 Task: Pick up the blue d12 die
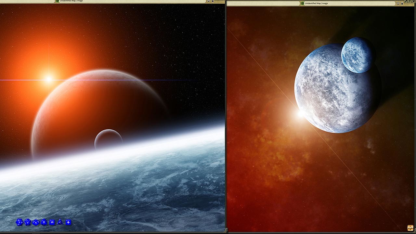pyautogui.click(x=28, y=222)
